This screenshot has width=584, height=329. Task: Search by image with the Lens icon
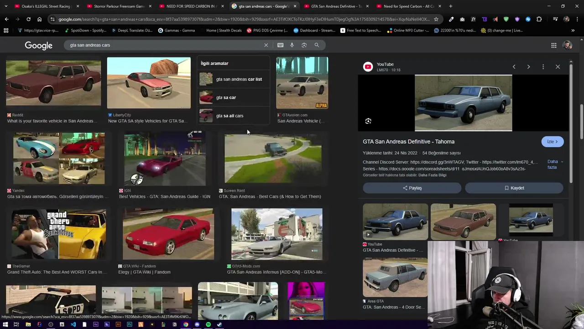[304, 45]
